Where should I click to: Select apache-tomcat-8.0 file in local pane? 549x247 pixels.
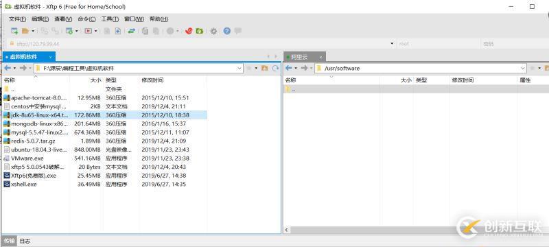(105, 98)
